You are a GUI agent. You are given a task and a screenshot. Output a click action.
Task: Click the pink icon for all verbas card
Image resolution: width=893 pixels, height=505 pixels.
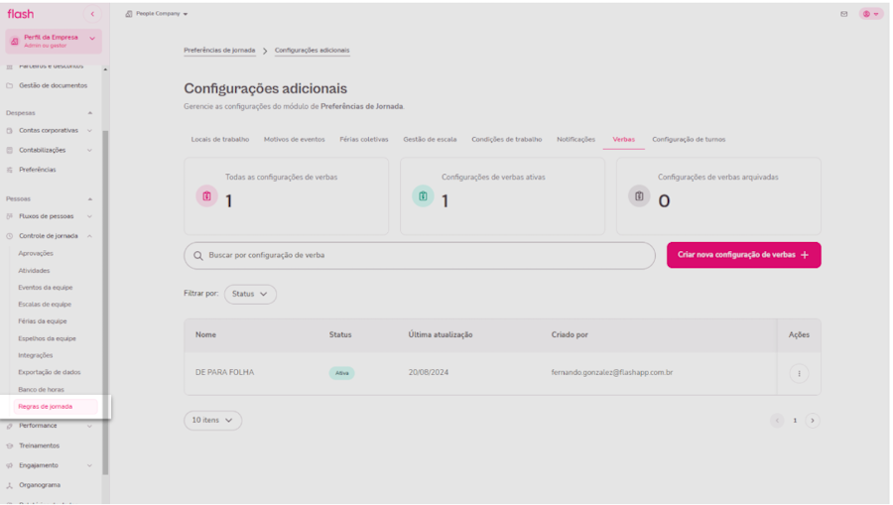[206, 195]
